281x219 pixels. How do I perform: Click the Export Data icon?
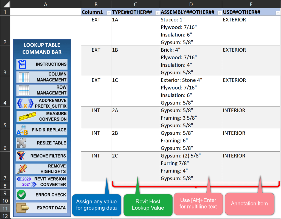(x=42, y=208)
